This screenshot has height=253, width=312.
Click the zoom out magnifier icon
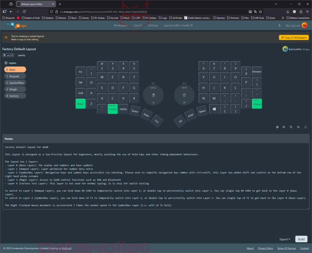click(x=298, y=127)
